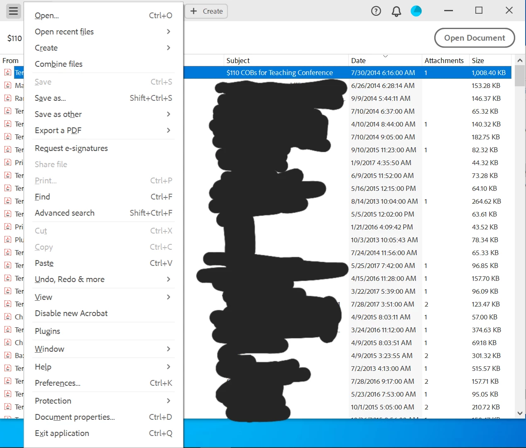526x448 pixels.
Task: Select the row dated 10/1/2015 5:05:00 AM
Action: [x=347, y=407]
